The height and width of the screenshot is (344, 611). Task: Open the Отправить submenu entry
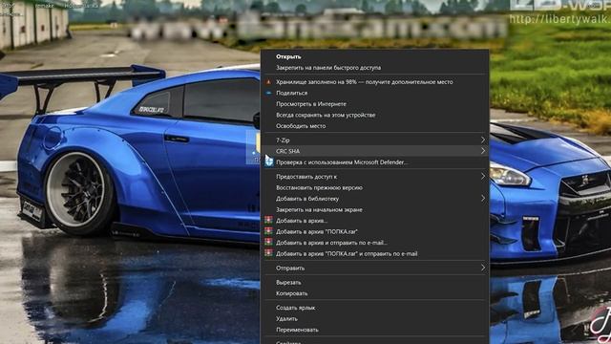point(374,268)
